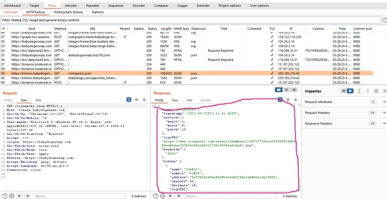Switch to the Repeater tab

coord(93,5)
